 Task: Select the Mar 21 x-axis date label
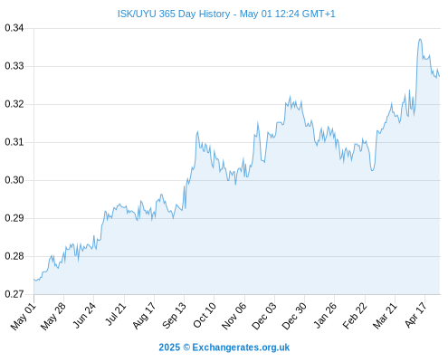(x=385, y=316)
